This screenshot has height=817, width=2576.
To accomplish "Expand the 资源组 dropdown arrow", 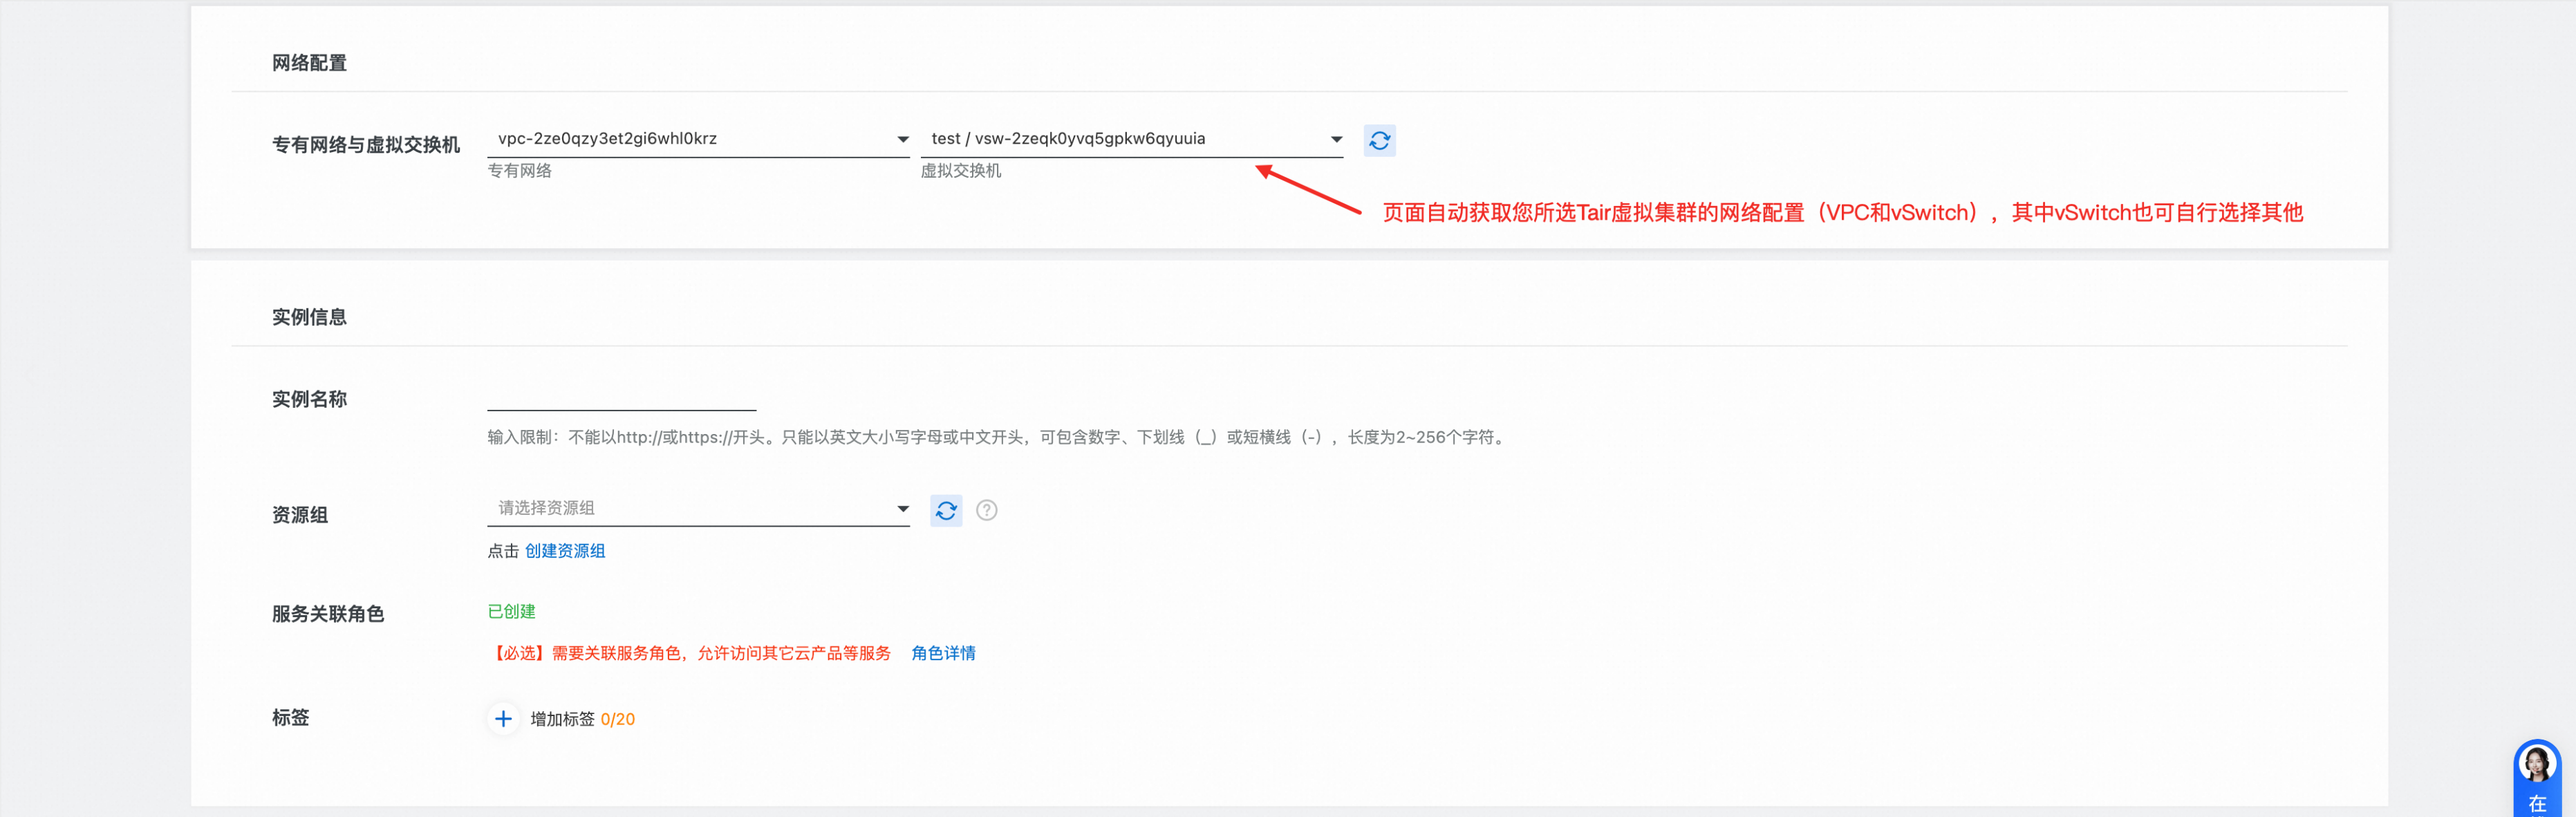I will pyautogui.click(x=902, y=509).
